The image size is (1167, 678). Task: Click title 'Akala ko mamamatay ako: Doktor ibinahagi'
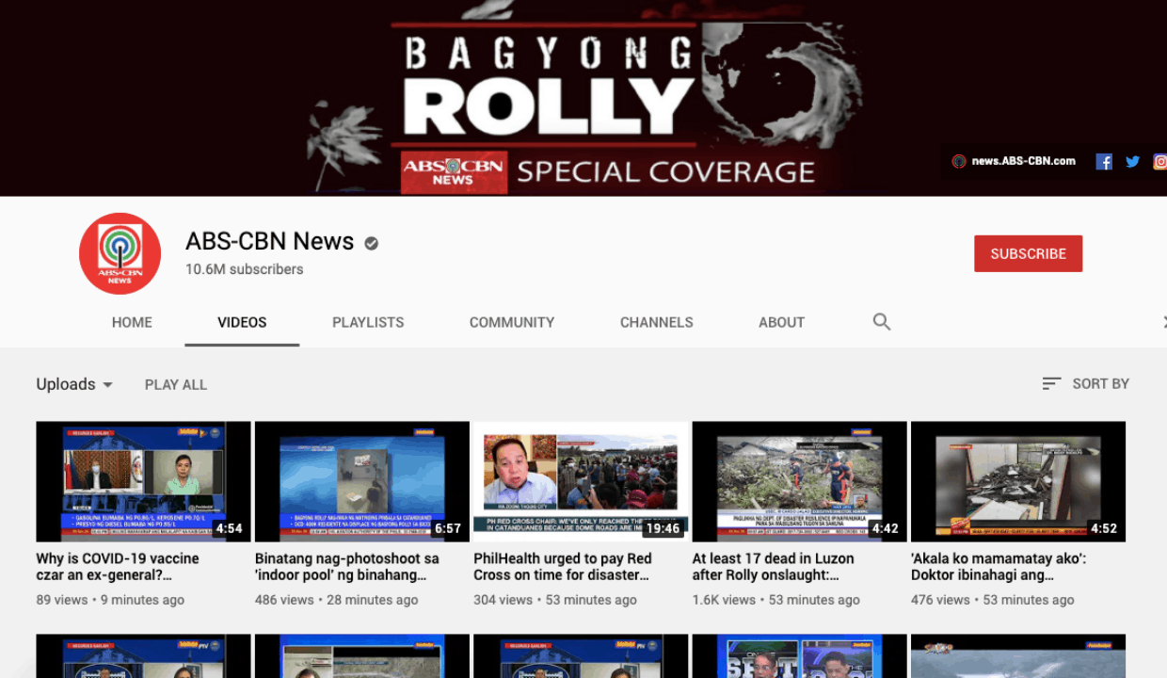(999, 567)
